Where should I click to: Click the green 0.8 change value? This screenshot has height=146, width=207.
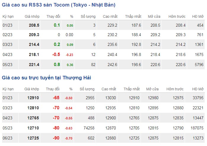(x=57, y=64)
